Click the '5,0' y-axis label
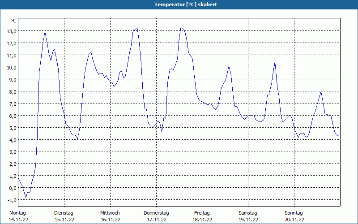The width and height of the screenshot is (358, 224). (x=13, y=128)
